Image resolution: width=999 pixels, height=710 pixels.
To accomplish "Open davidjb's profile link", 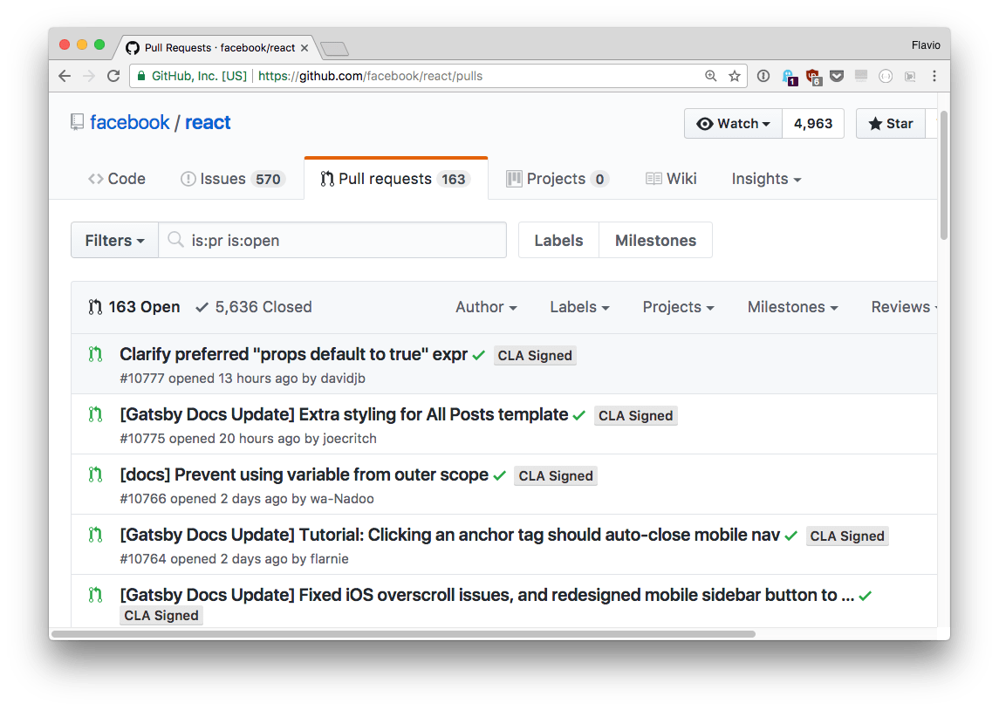I will [x=343, y=378].
